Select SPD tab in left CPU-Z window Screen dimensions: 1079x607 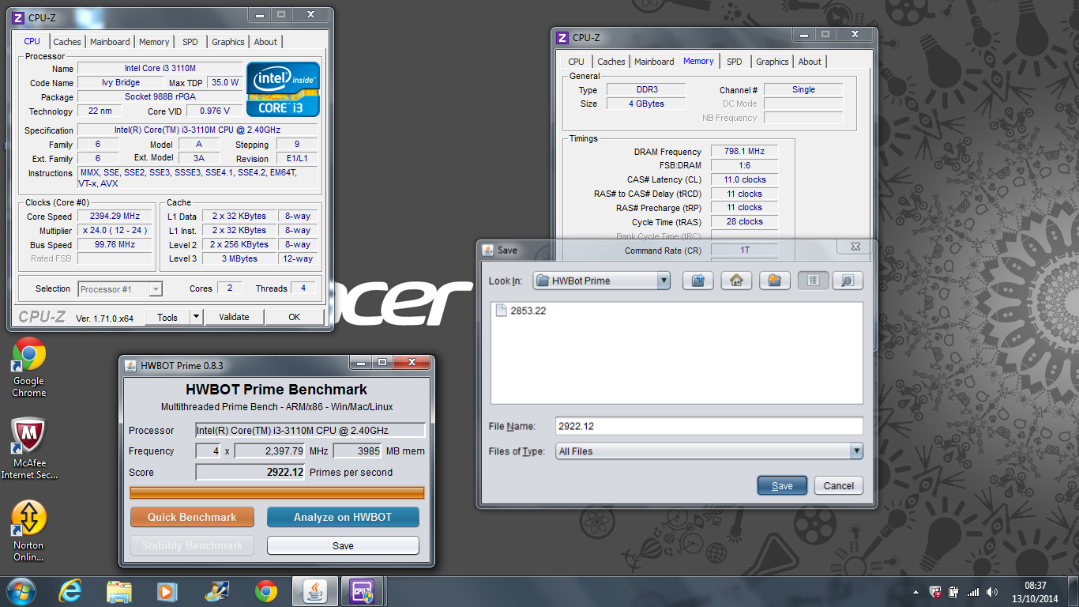(x=190, y=42)
